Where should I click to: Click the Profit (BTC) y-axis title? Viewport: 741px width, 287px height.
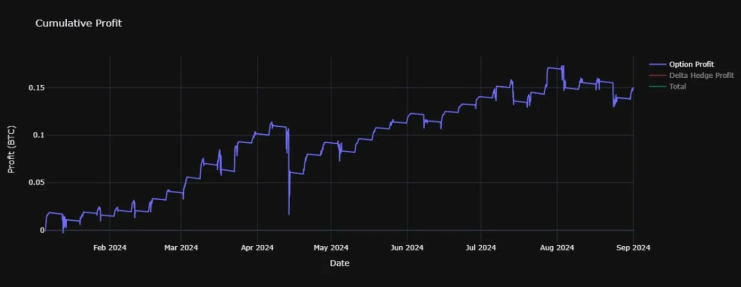(11, 149)
